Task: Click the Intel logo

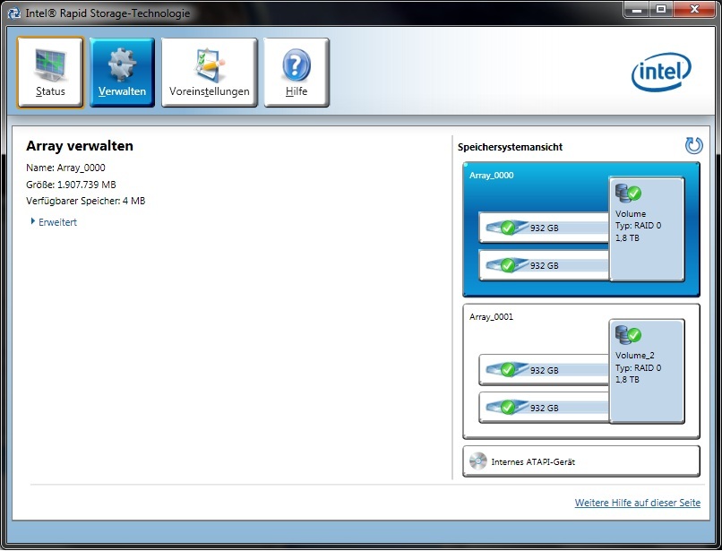Action: [x=661, y=72]
